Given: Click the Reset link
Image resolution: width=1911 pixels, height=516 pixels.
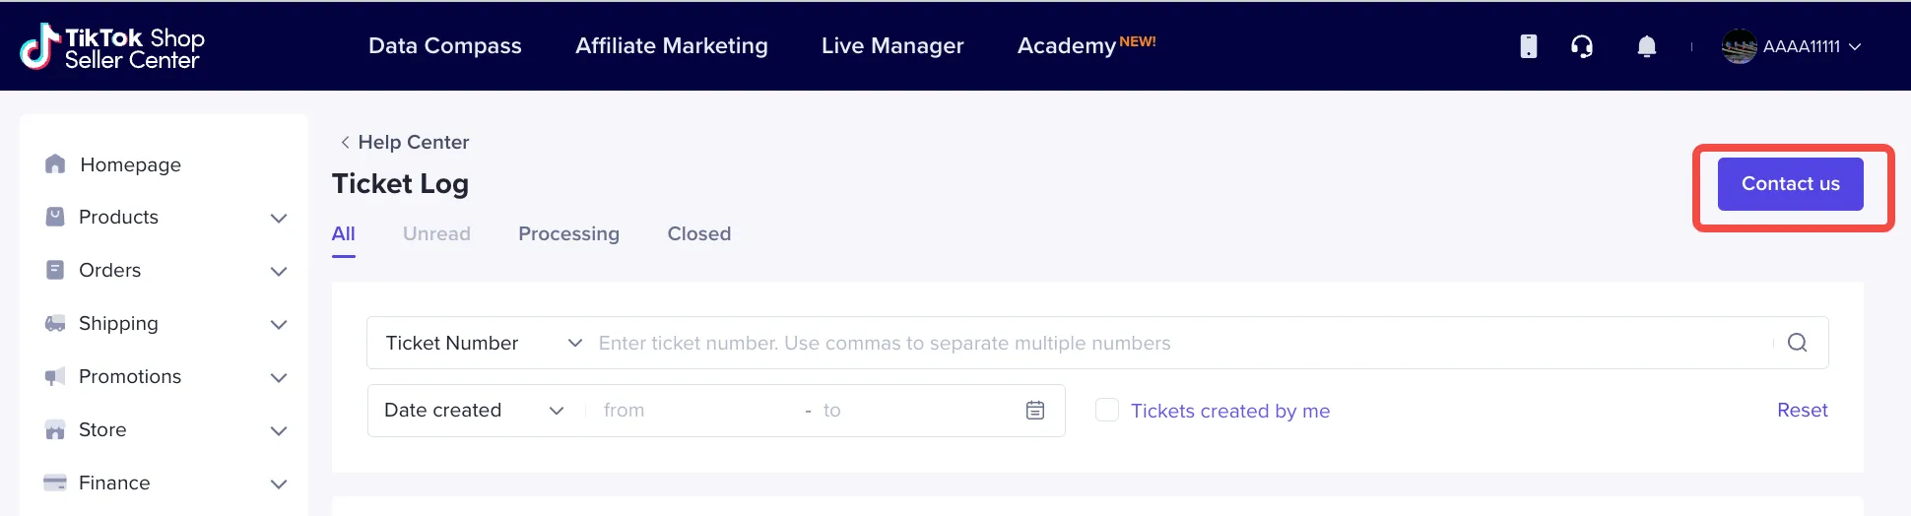Looking at the screenshot, I should tap(1802, 411).
